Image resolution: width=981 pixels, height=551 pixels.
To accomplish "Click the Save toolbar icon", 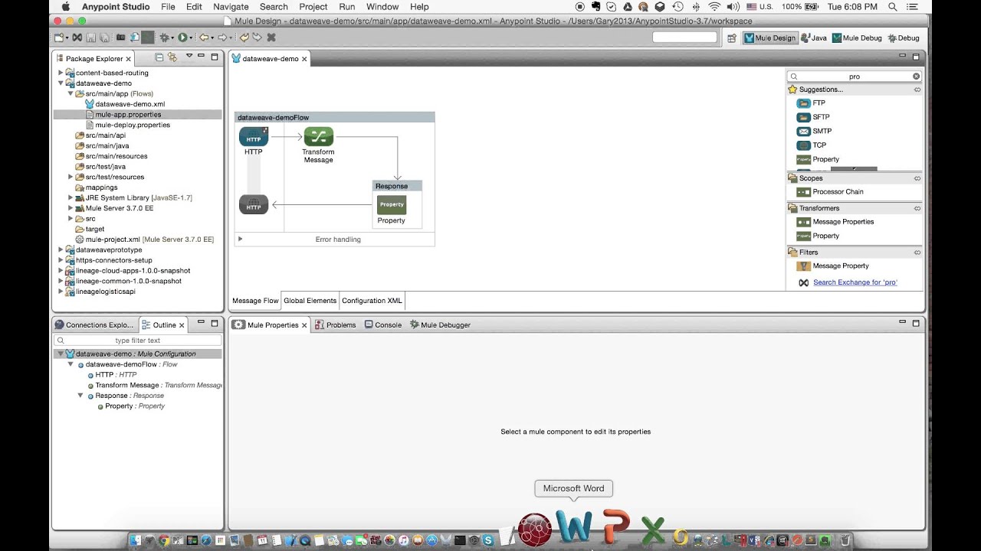I will [90, 37].
